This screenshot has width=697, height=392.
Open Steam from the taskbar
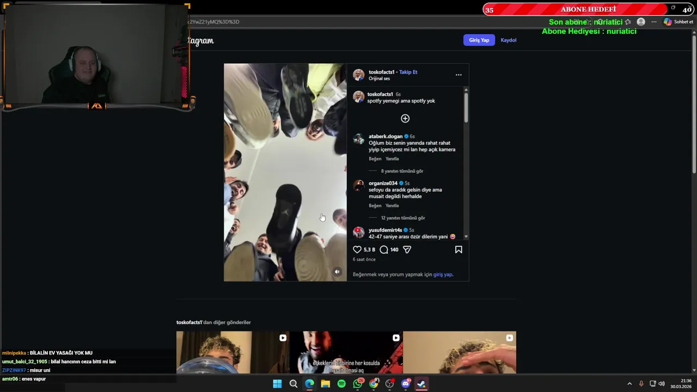pyautogui.click(x=421, y=384)
